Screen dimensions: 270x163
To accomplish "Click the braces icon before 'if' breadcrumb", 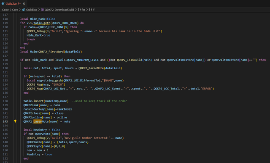I will click(90, 10).
